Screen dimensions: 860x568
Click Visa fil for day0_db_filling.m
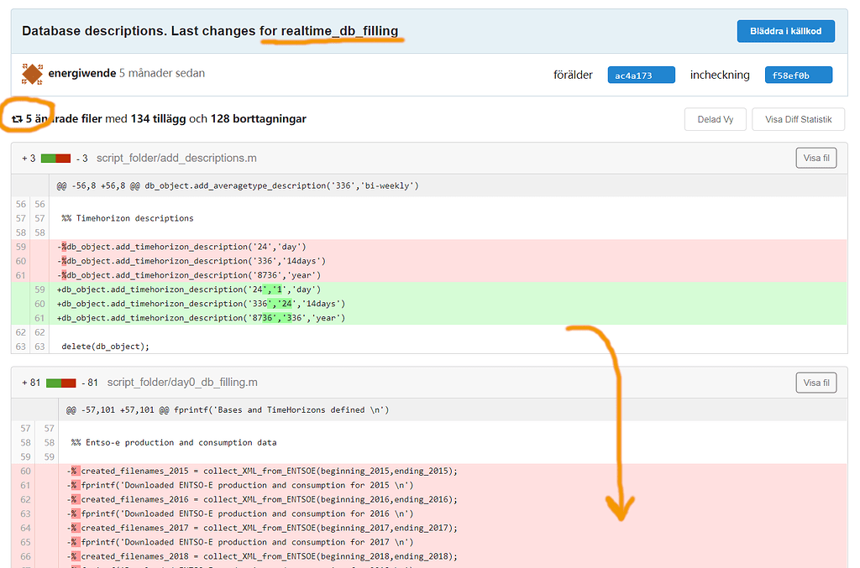[x=815, y=382]
